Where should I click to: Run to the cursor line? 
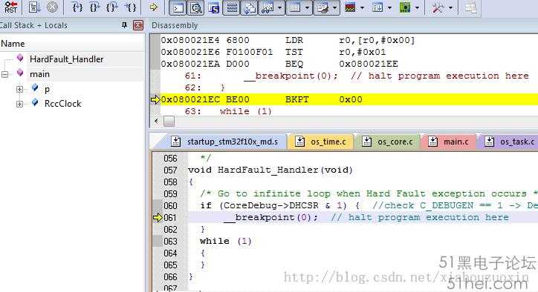coord(130,7)
